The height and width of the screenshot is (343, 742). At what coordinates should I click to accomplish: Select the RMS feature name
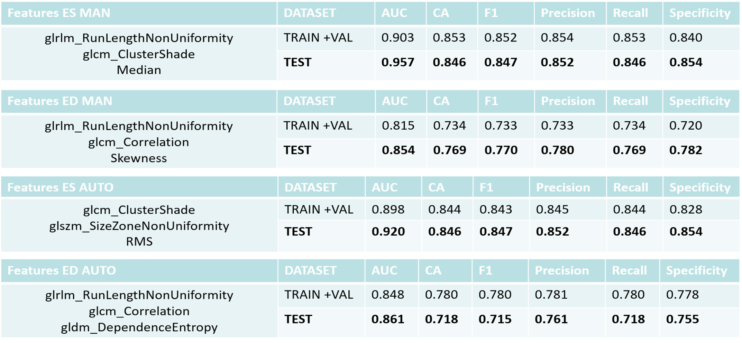point(139,241)
